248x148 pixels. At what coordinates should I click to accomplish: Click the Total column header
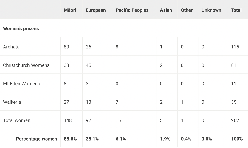pyautogui.click(x=236, y=10)
